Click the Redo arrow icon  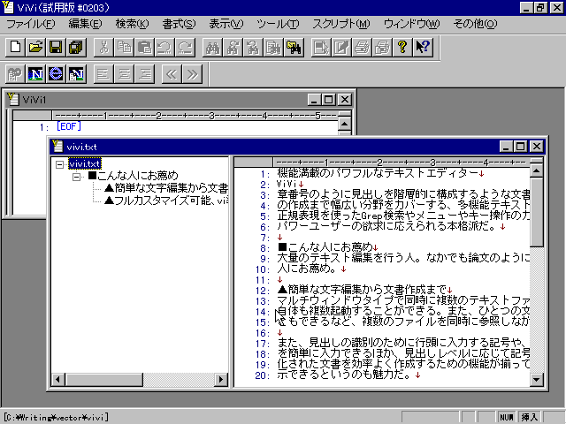[x=185, y=47]
